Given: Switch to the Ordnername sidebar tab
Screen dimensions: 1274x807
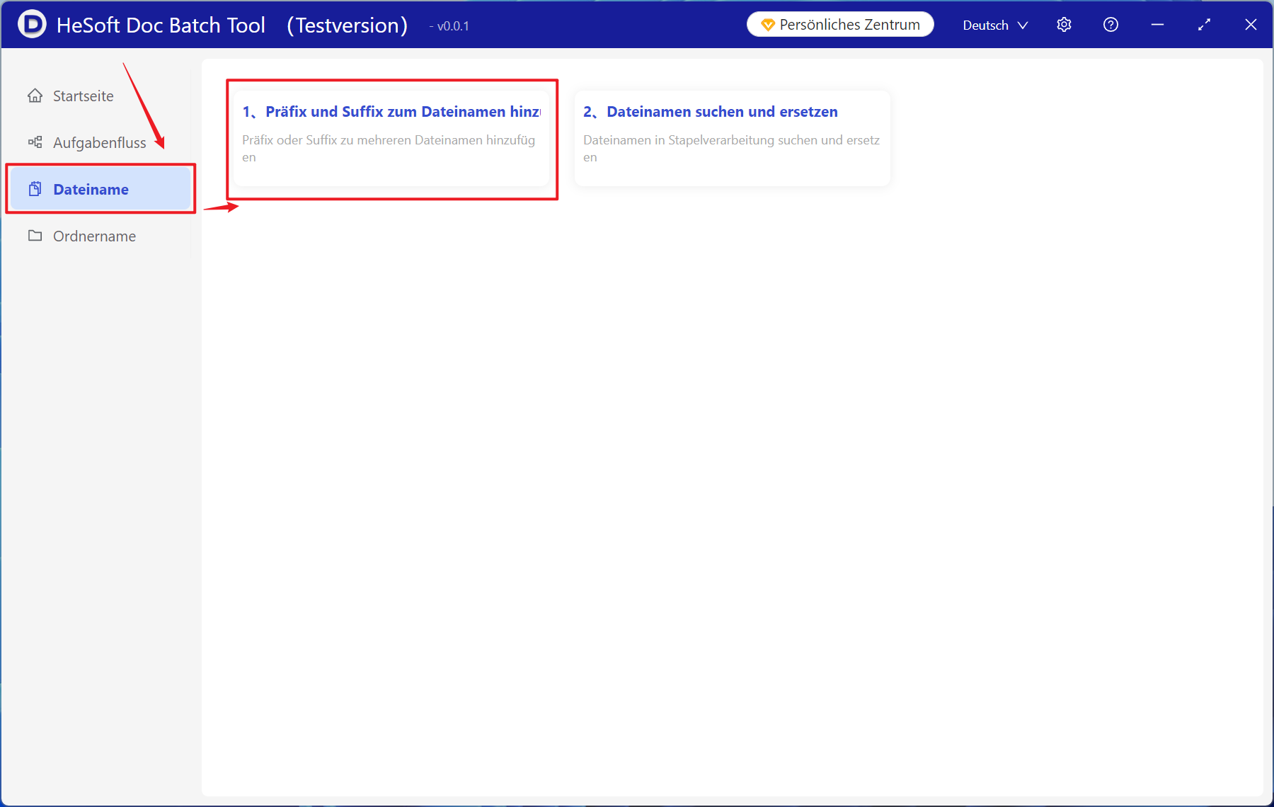Looking at the screenshot, I should click(x=94, y=236).
